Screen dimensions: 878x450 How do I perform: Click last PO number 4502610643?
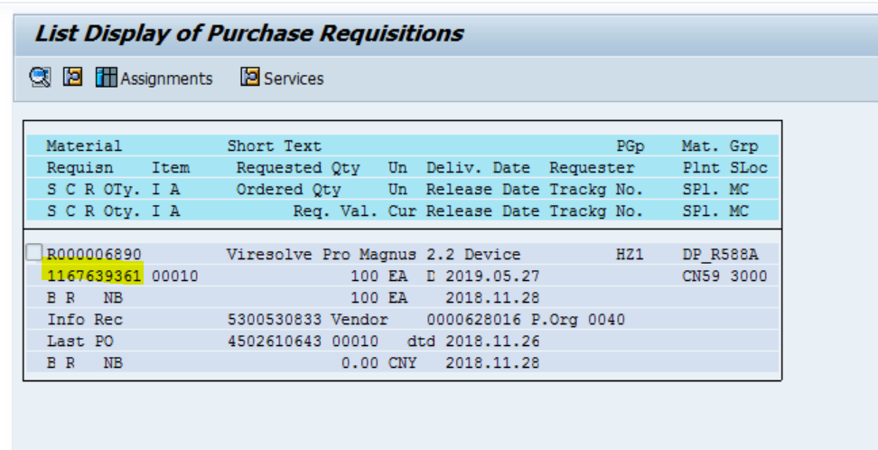click(275, 342)
